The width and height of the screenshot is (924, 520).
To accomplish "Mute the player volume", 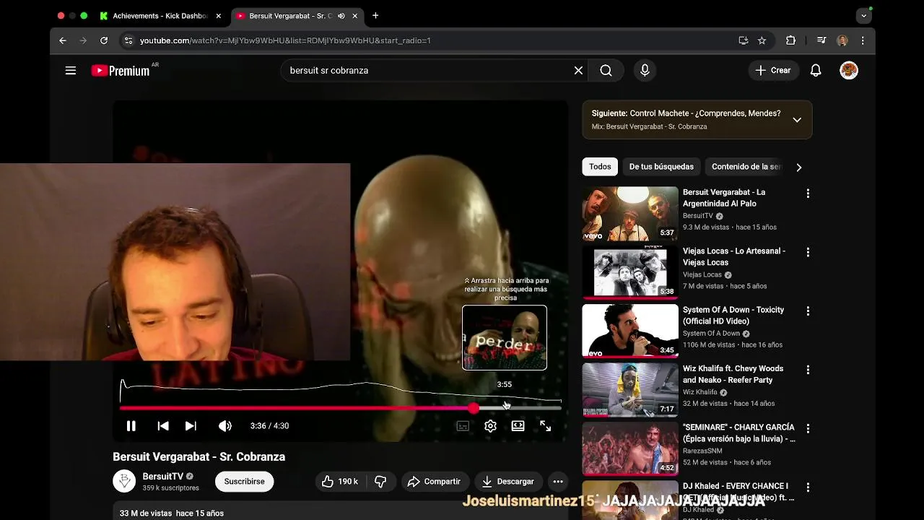I will pyautogui.click(x=225, y=426).
